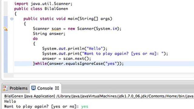Click the 'Hello' output in console
Image resolution: width=194 pixels, height=109 pixels.
coord(10,101)
